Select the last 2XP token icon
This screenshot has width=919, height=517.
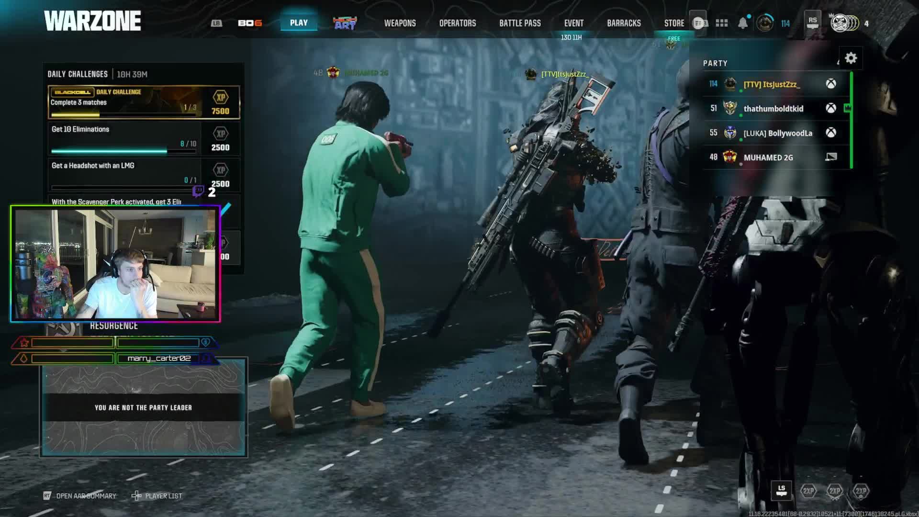(861, 491)
